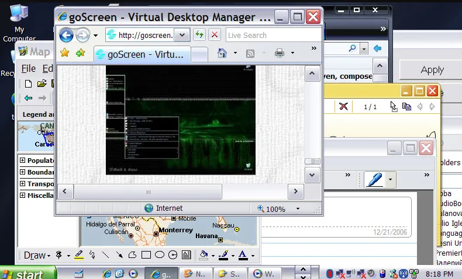Select the text box tool
Image resolution: width=462 pixels, height=279 pixels.
point(186,255)
